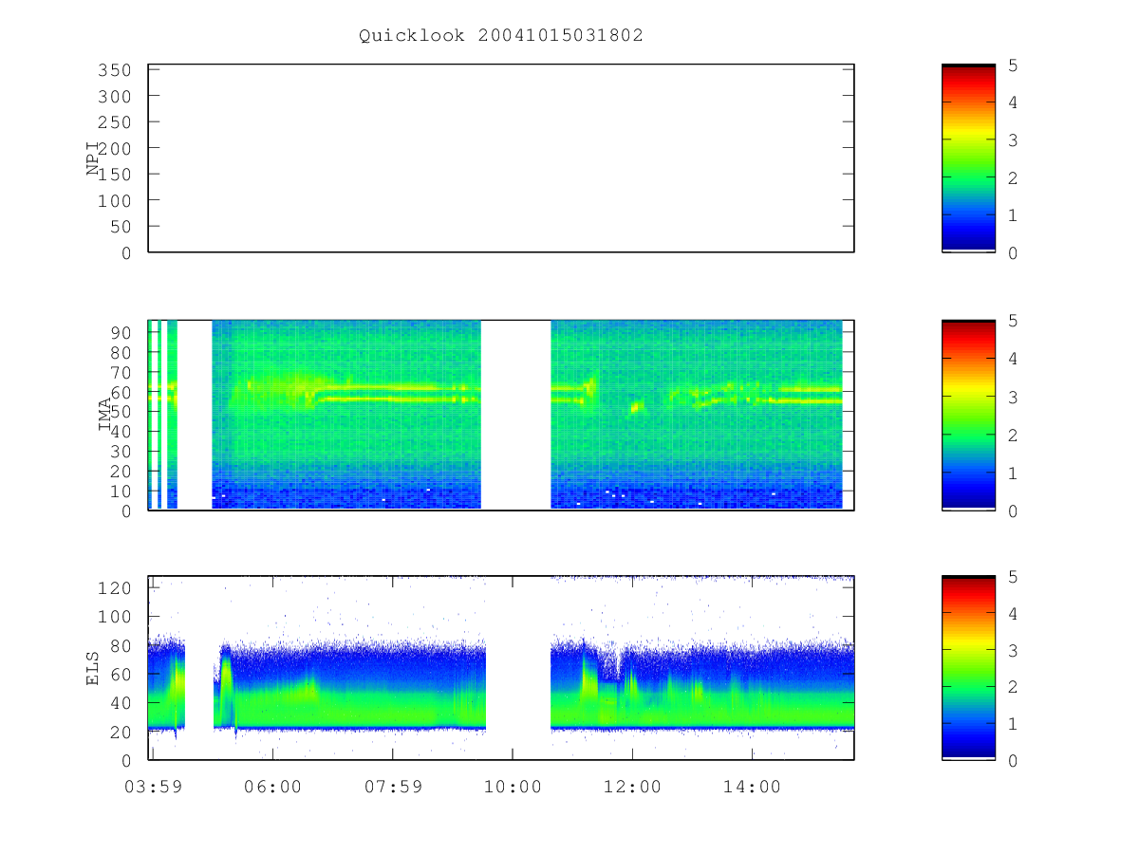Select the IMA y-axis label
The image size is (1139, 854).
click(x=105, y=415)
